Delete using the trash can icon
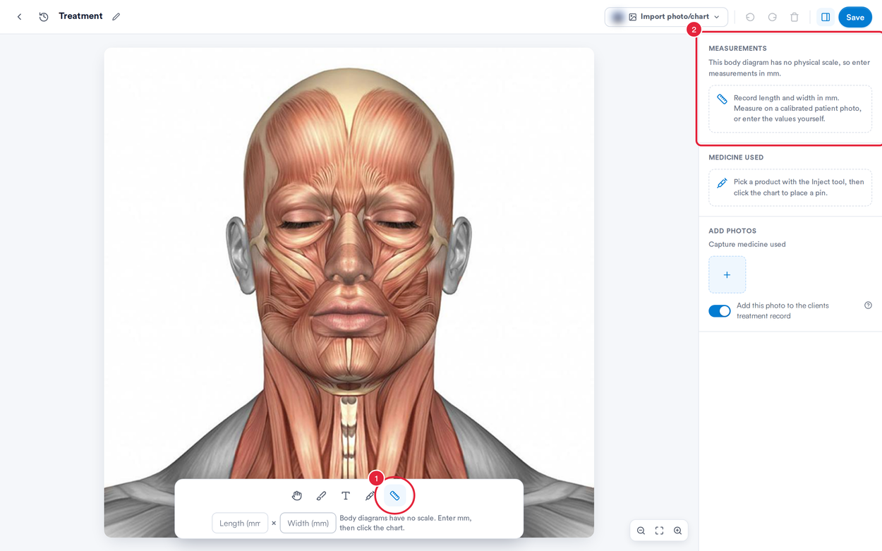This screenshot has width=882, height=551. pyautogui.click(x=795, y=17)
